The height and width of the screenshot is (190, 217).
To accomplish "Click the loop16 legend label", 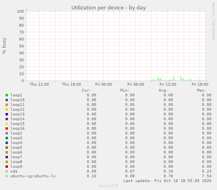I will (x=17, y=129).
